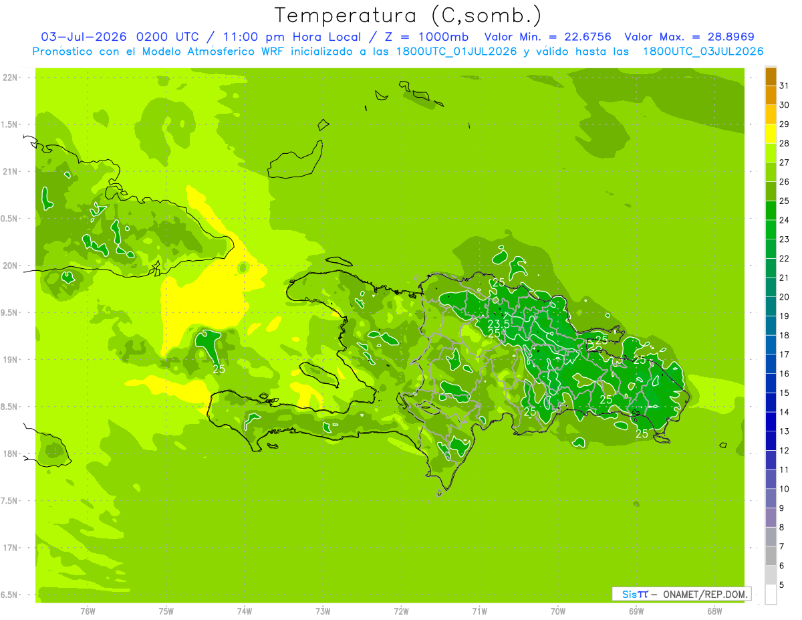802x620 pixels.
Task: Select the colorbar value label '15'
Action: point(785,393)
